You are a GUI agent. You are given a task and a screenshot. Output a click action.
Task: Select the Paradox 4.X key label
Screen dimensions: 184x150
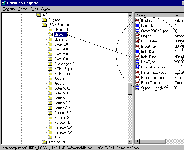pyautogui.click(x=63, y=123)
